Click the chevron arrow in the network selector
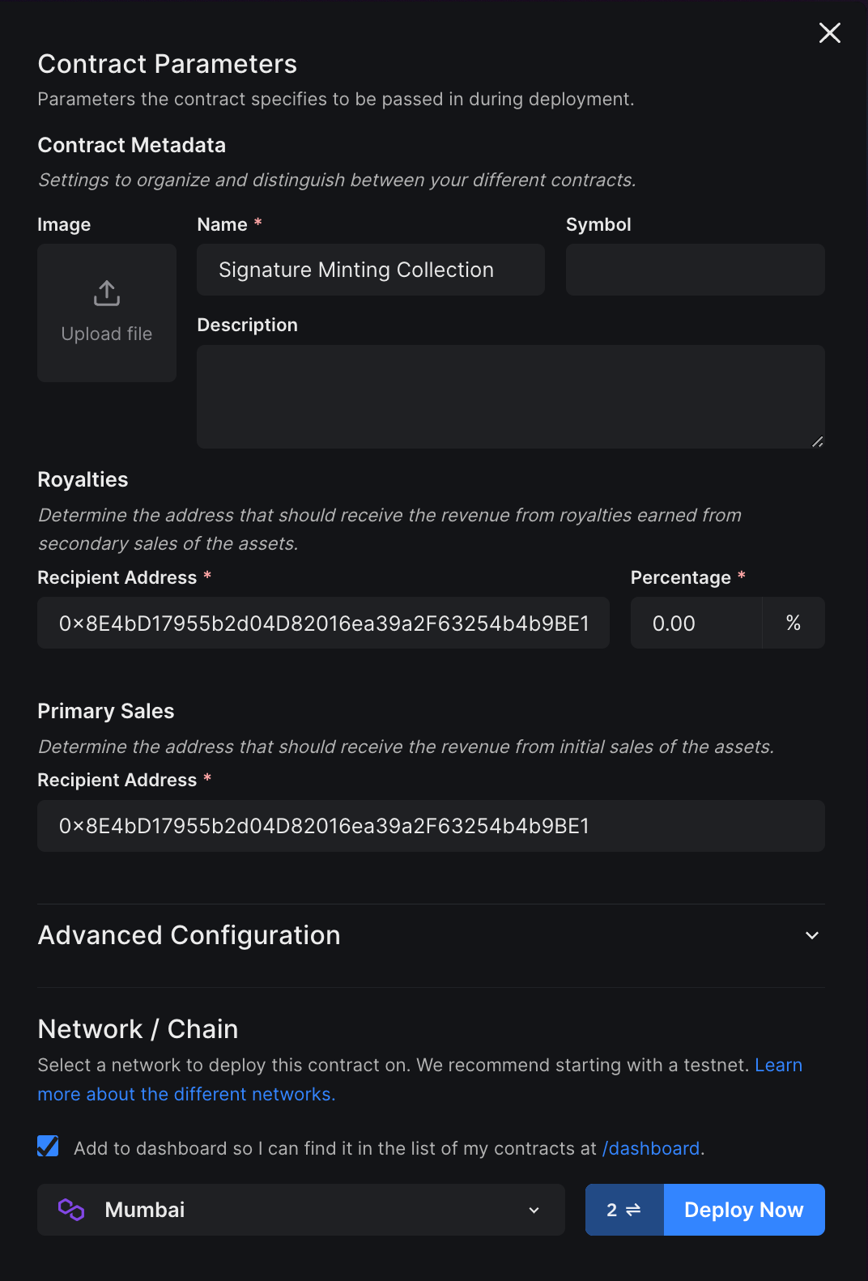 tap(534, 1211)
